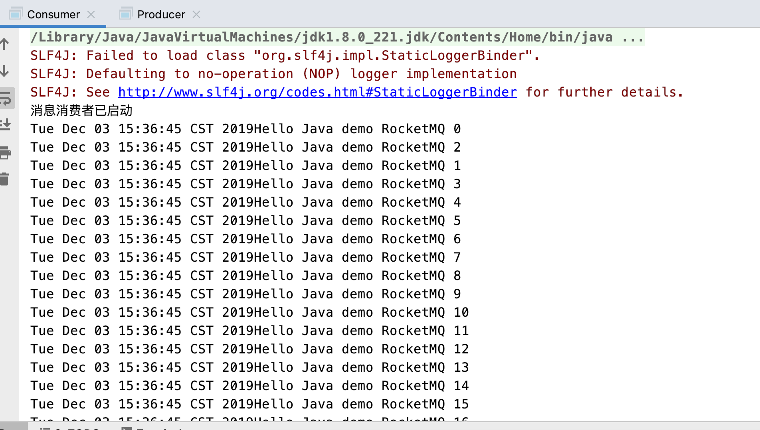Click the log line ending 'RocketMQ 12'
The image size is (760, 430).
tap(249, 349)
